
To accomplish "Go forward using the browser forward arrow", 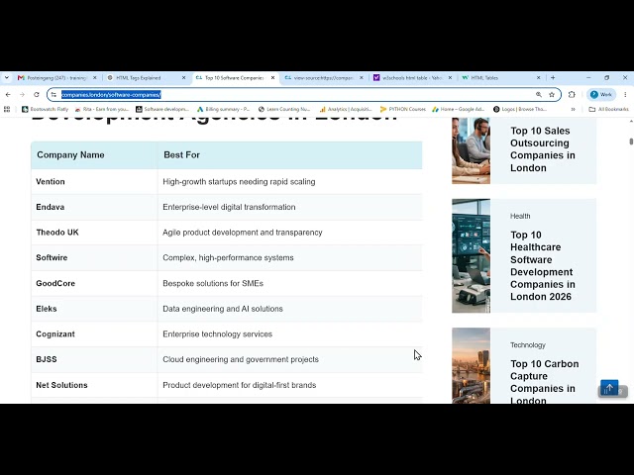I will point(22,95).
